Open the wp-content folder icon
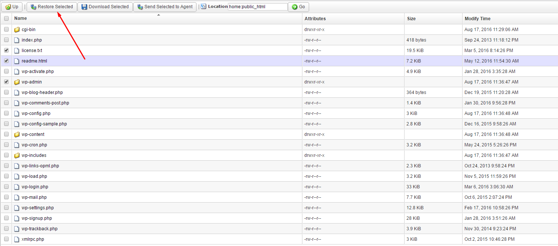 [x=17, y=134]
